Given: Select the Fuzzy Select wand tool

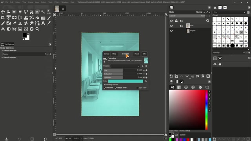Looking at the screenshot, I should coord(43,12).
